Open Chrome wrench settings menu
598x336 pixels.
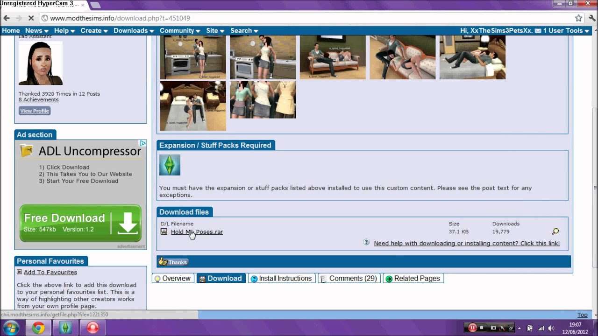(591, 18)
